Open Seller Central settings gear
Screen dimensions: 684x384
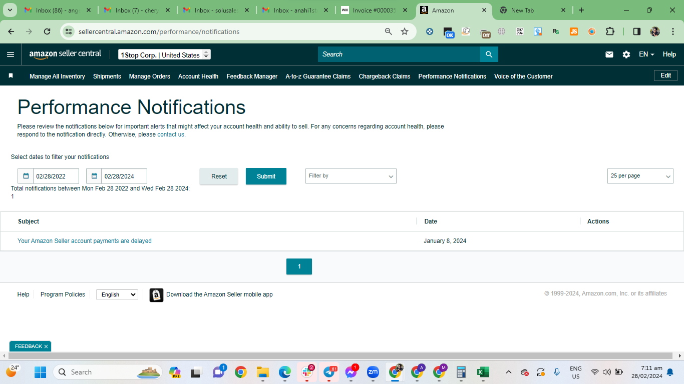(x=626, y=54)
